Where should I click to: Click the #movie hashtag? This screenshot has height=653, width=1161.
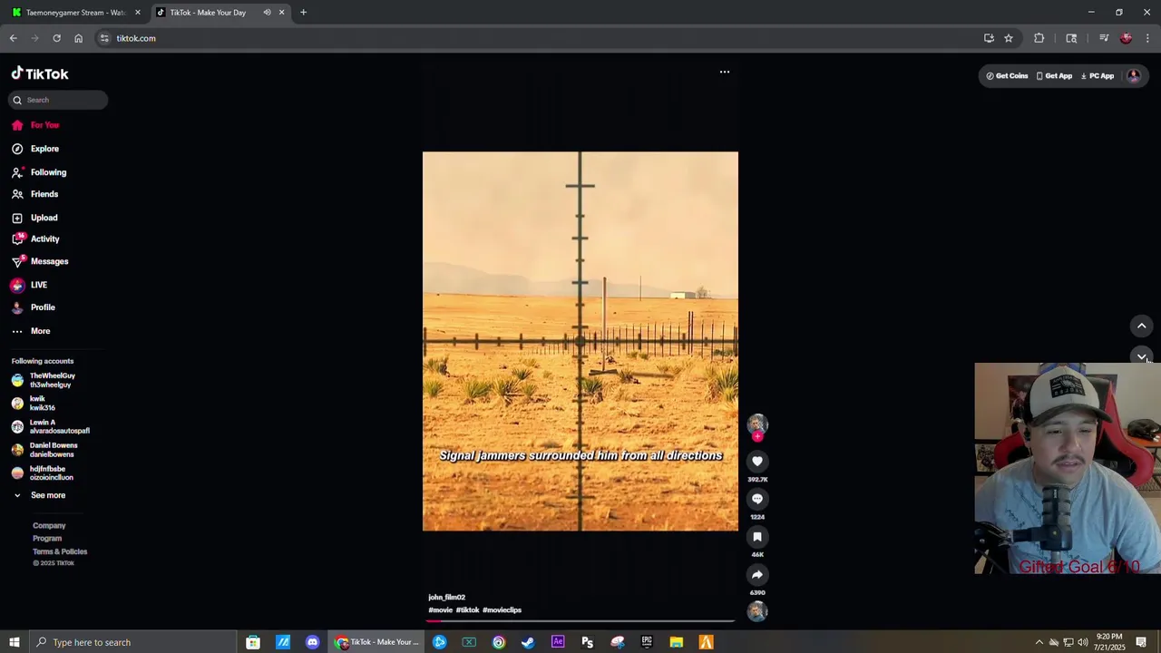pyautogui.click(x=440, y=610)
